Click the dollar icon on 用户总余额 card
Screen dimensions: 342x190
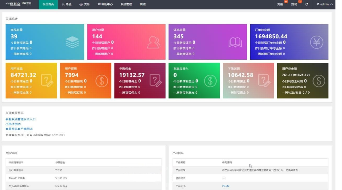(x=319, y=81)
